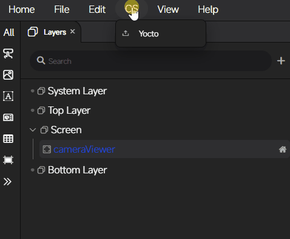Click the Bottom Layer stack icon

(41, 170)
